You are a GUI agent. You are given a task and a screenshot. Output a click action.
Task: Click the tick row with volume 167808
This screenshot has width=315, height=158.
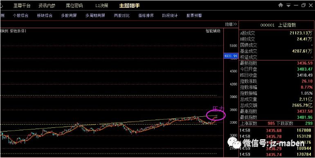276,130
